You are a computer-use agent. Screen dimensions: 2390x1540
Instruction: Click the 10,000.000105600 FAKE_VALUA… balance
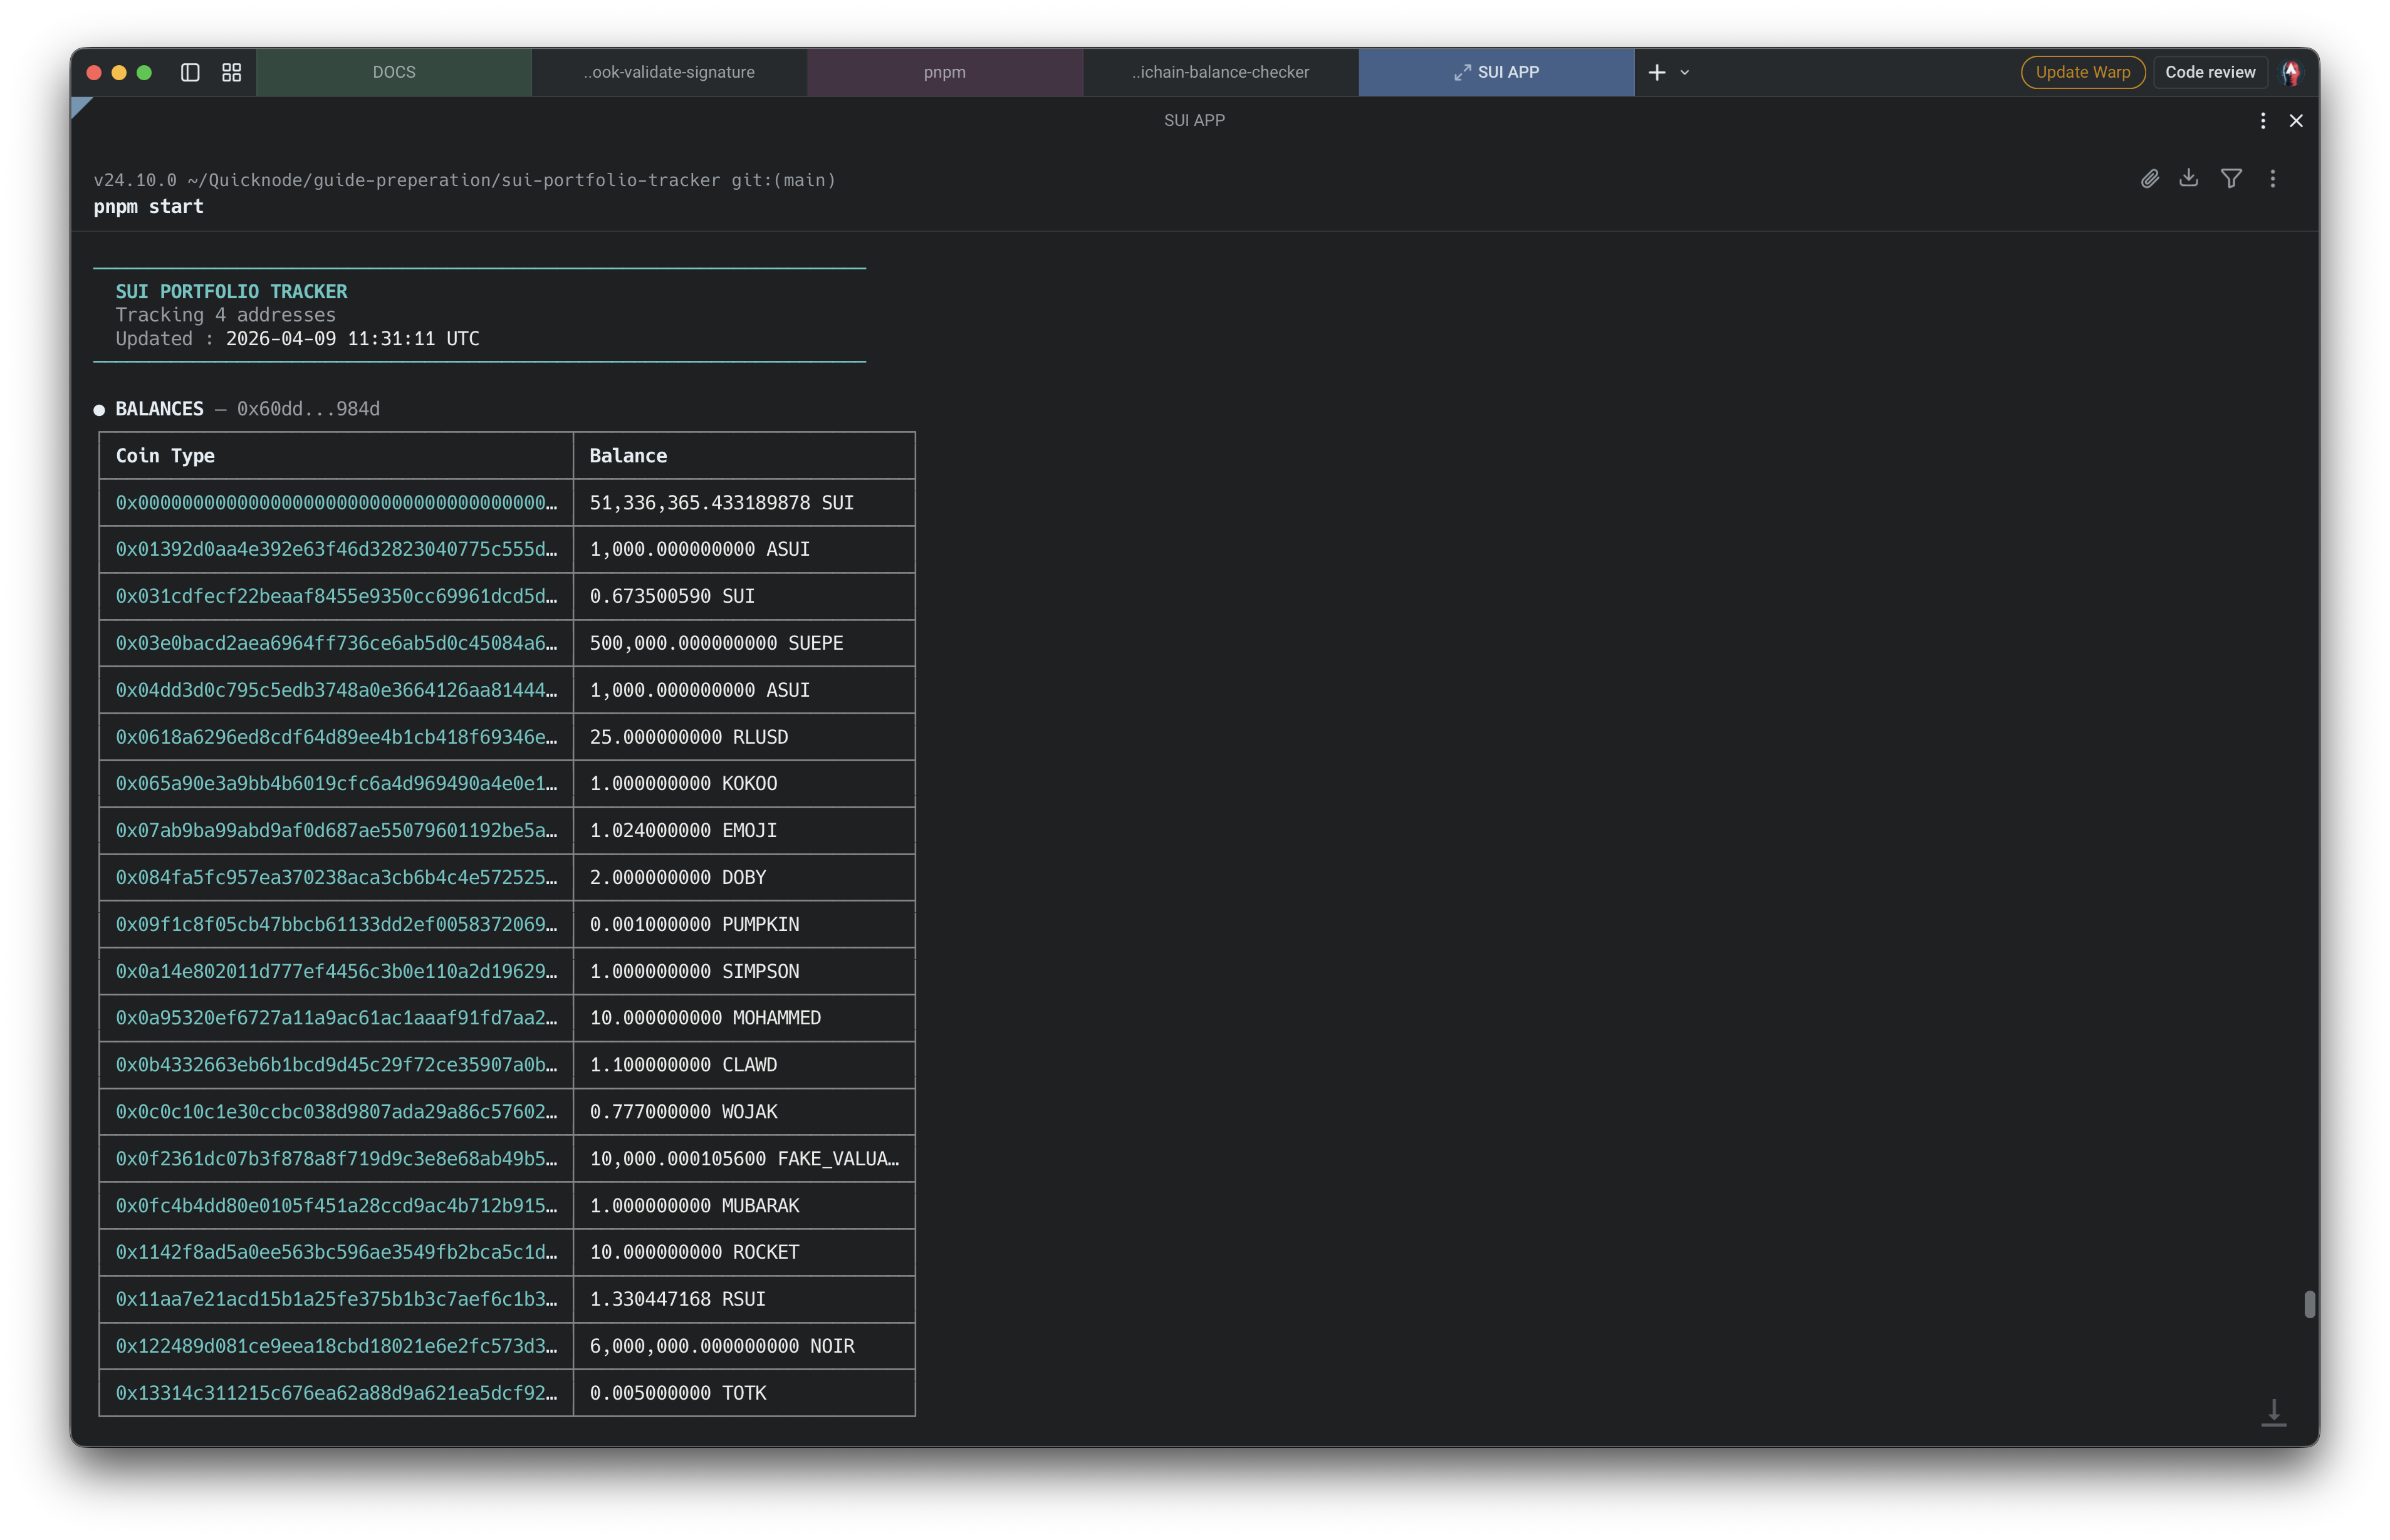coord(744,1159)
